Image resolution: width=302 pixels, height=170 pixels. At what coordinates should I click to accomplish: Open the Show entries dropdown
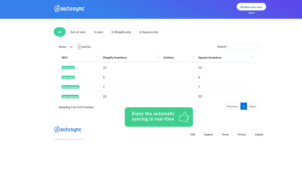74,47
